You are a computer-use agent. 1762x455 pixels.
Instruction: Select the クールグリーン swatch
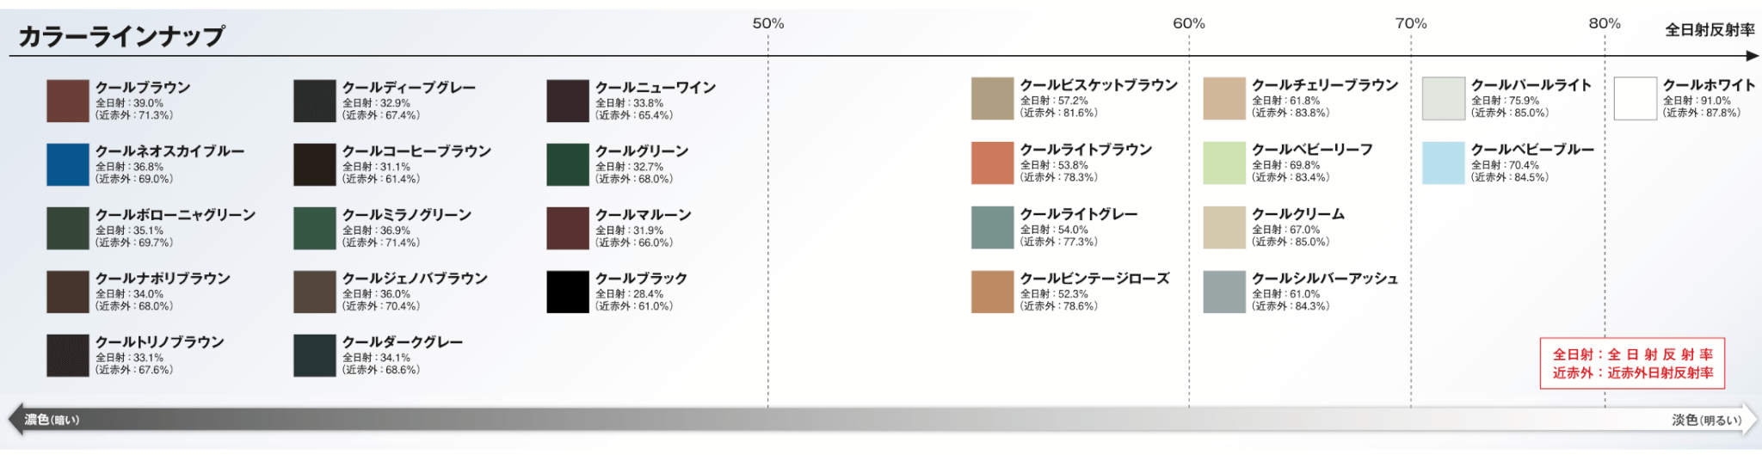pos(568,164)
